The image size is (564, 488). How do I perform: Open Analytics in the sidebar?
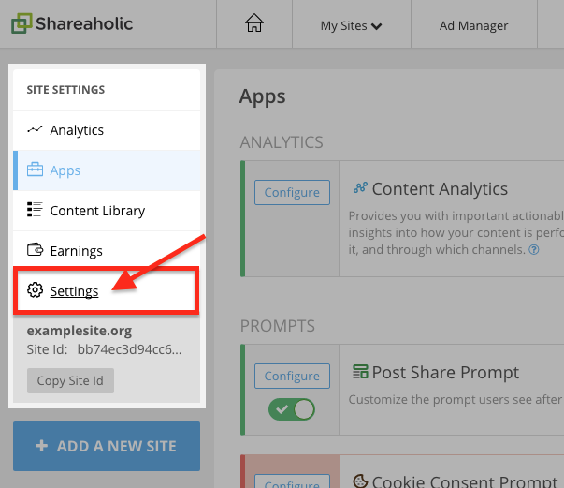click(x=107, y=130)
